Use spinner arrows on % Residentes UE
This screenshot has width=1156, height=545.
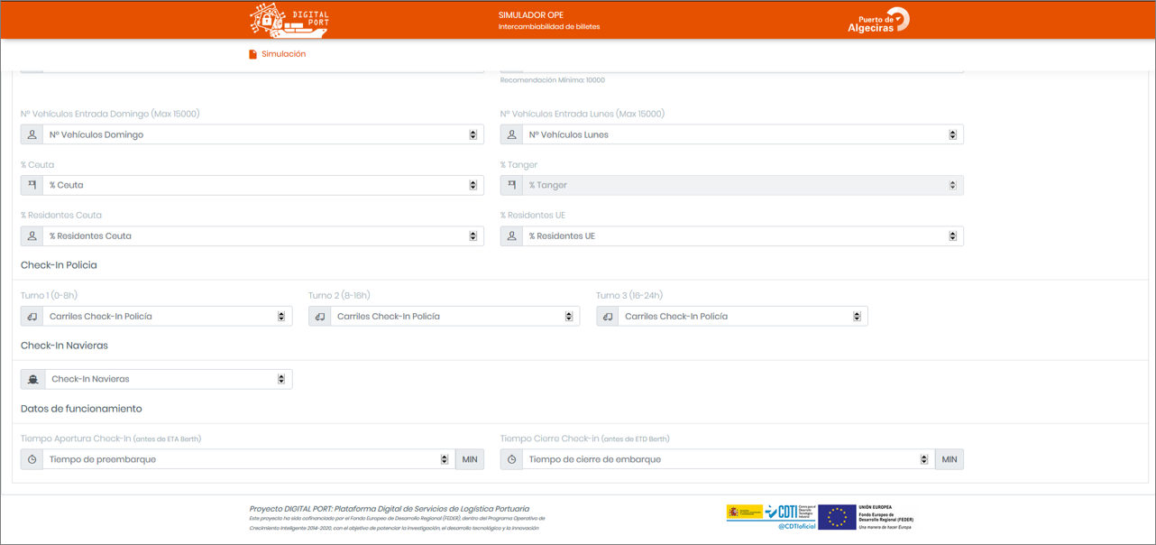(952, 236)
